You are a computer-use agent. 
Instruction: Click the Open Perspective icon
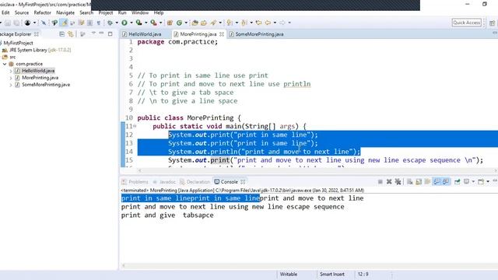[x=492, y=23]
